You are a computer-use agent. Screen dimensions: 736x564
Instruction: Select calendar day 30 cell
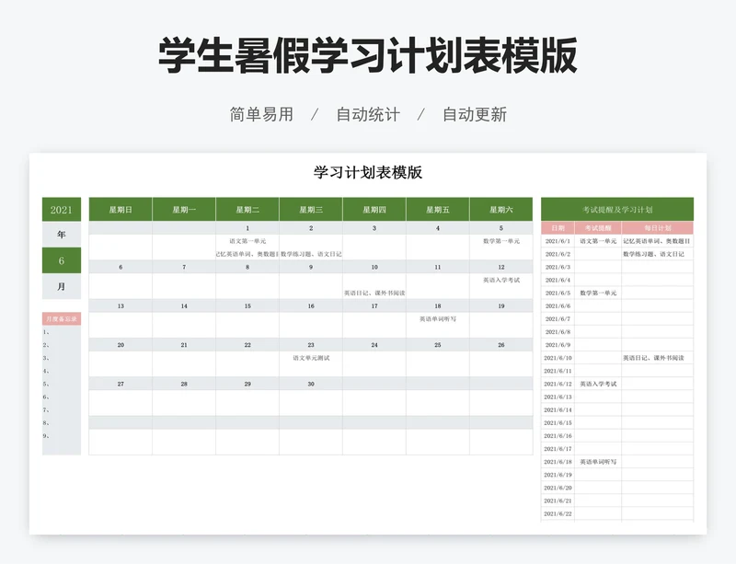point(311,385)
